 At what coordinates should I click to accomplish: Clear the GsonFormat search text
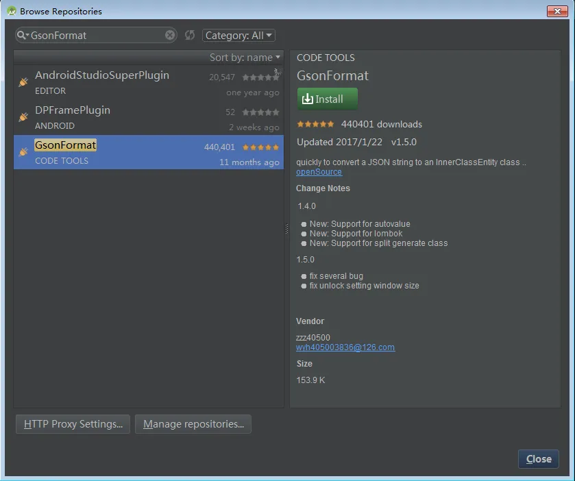click(170, 35)
